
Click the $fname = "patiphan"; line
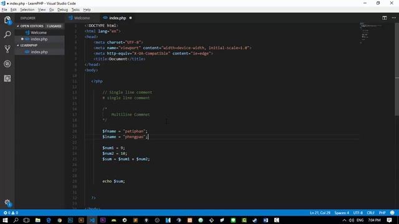point(125,131)
